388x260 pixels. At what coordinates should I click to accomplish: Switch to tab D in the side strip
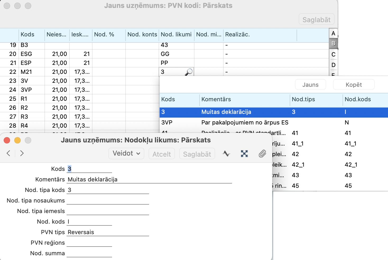point(333,65)
